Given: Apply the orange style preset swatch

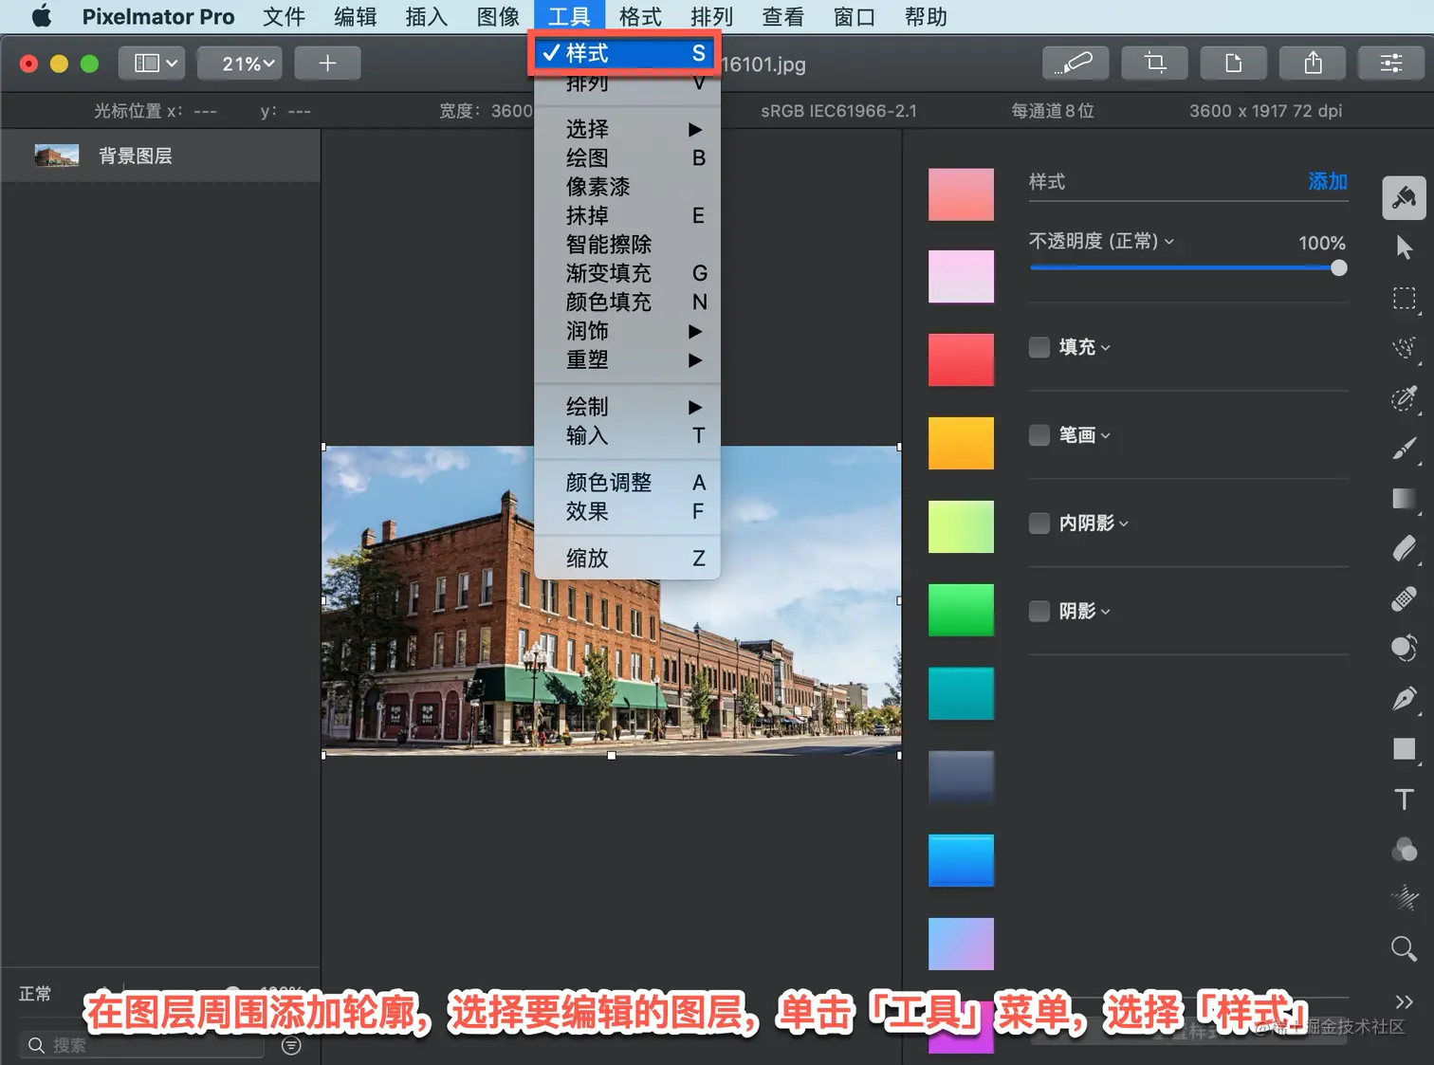Looking at the screenshot, I should pyautogui.click(x=961, y=443).
